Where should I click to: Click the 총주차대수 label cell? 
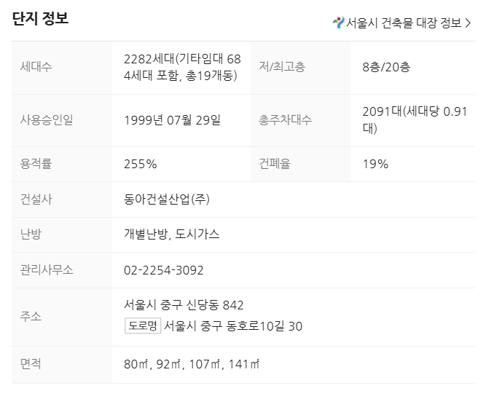pyautogui.click(x=286, y=120)
